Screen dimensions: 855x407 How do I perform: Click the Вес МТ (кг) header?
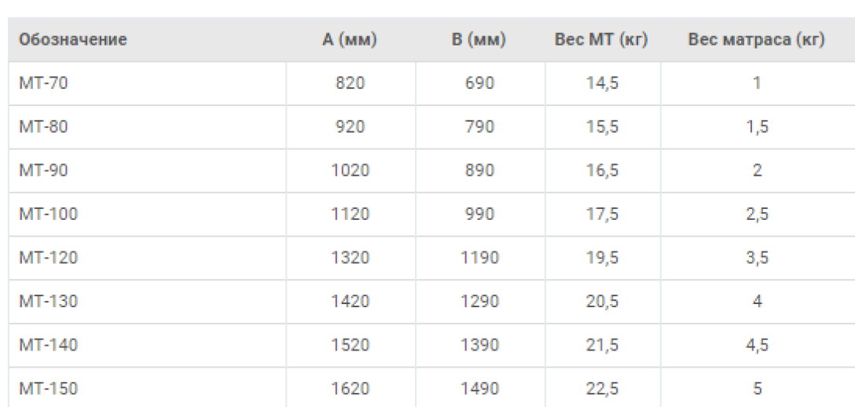pos(601,40)
